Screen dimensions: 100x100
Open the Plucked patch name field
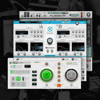click(25, 63)
